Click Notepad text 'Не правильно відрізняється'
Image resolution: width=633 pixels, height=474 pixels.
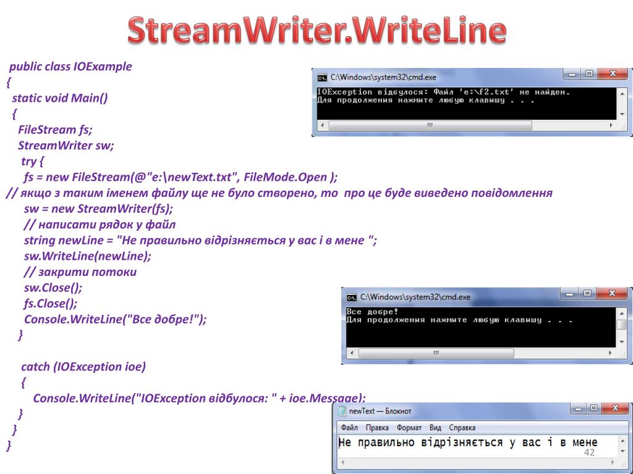(x=420, y=443)
